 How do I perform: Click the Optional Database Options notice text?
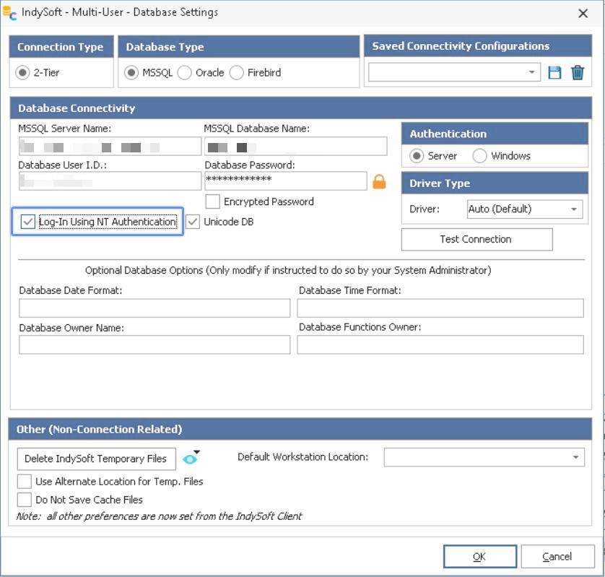(288, 270)
